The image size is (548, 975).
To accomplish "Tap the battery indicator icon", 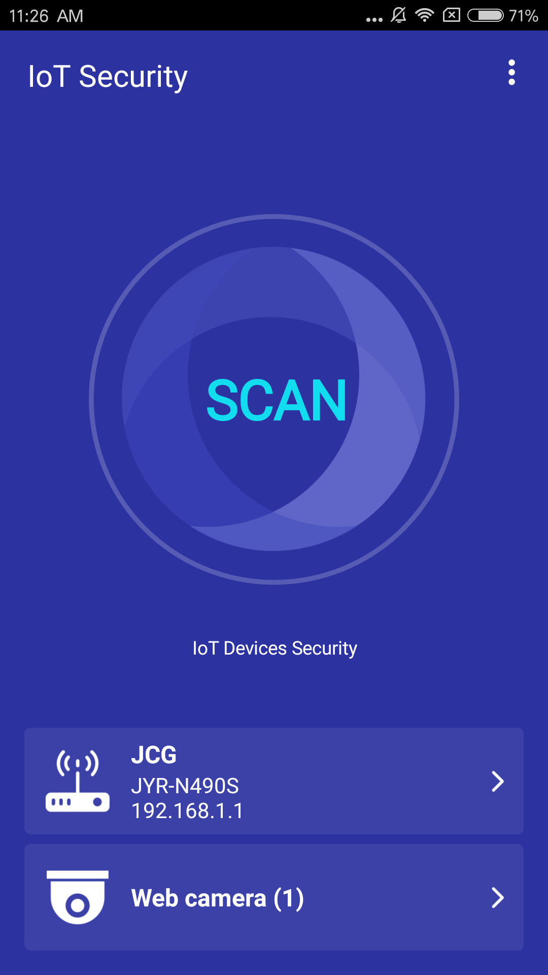I will (x=486, y=15).
